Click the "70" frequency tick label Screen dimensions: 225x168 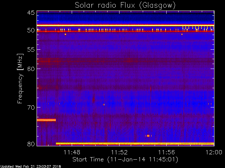(31, 107)
